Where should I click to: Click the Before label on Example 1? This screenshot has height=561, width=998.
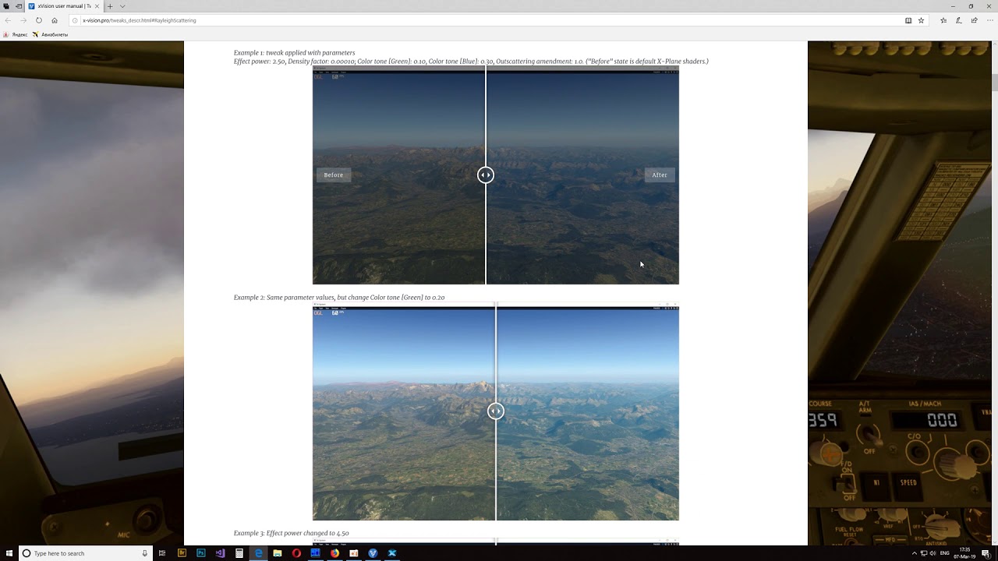(x=334, y=175)
